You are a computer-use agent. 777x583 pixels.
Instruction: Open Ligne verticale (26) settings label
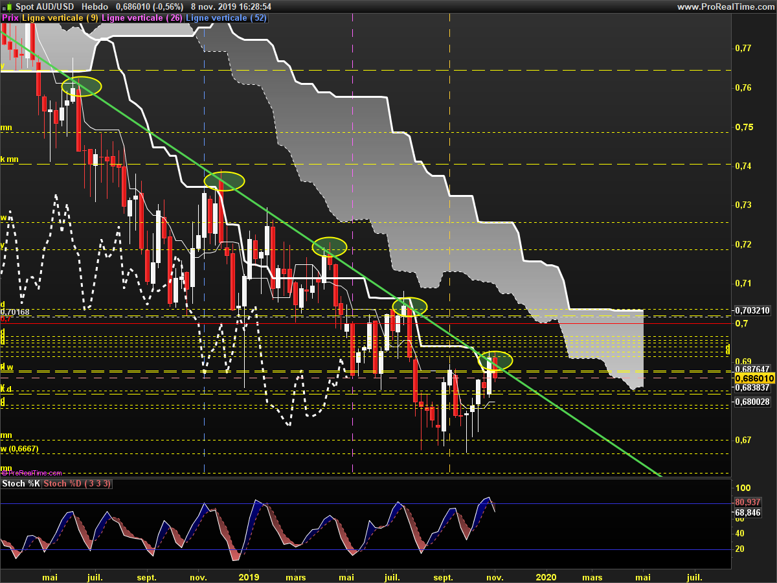143,17
